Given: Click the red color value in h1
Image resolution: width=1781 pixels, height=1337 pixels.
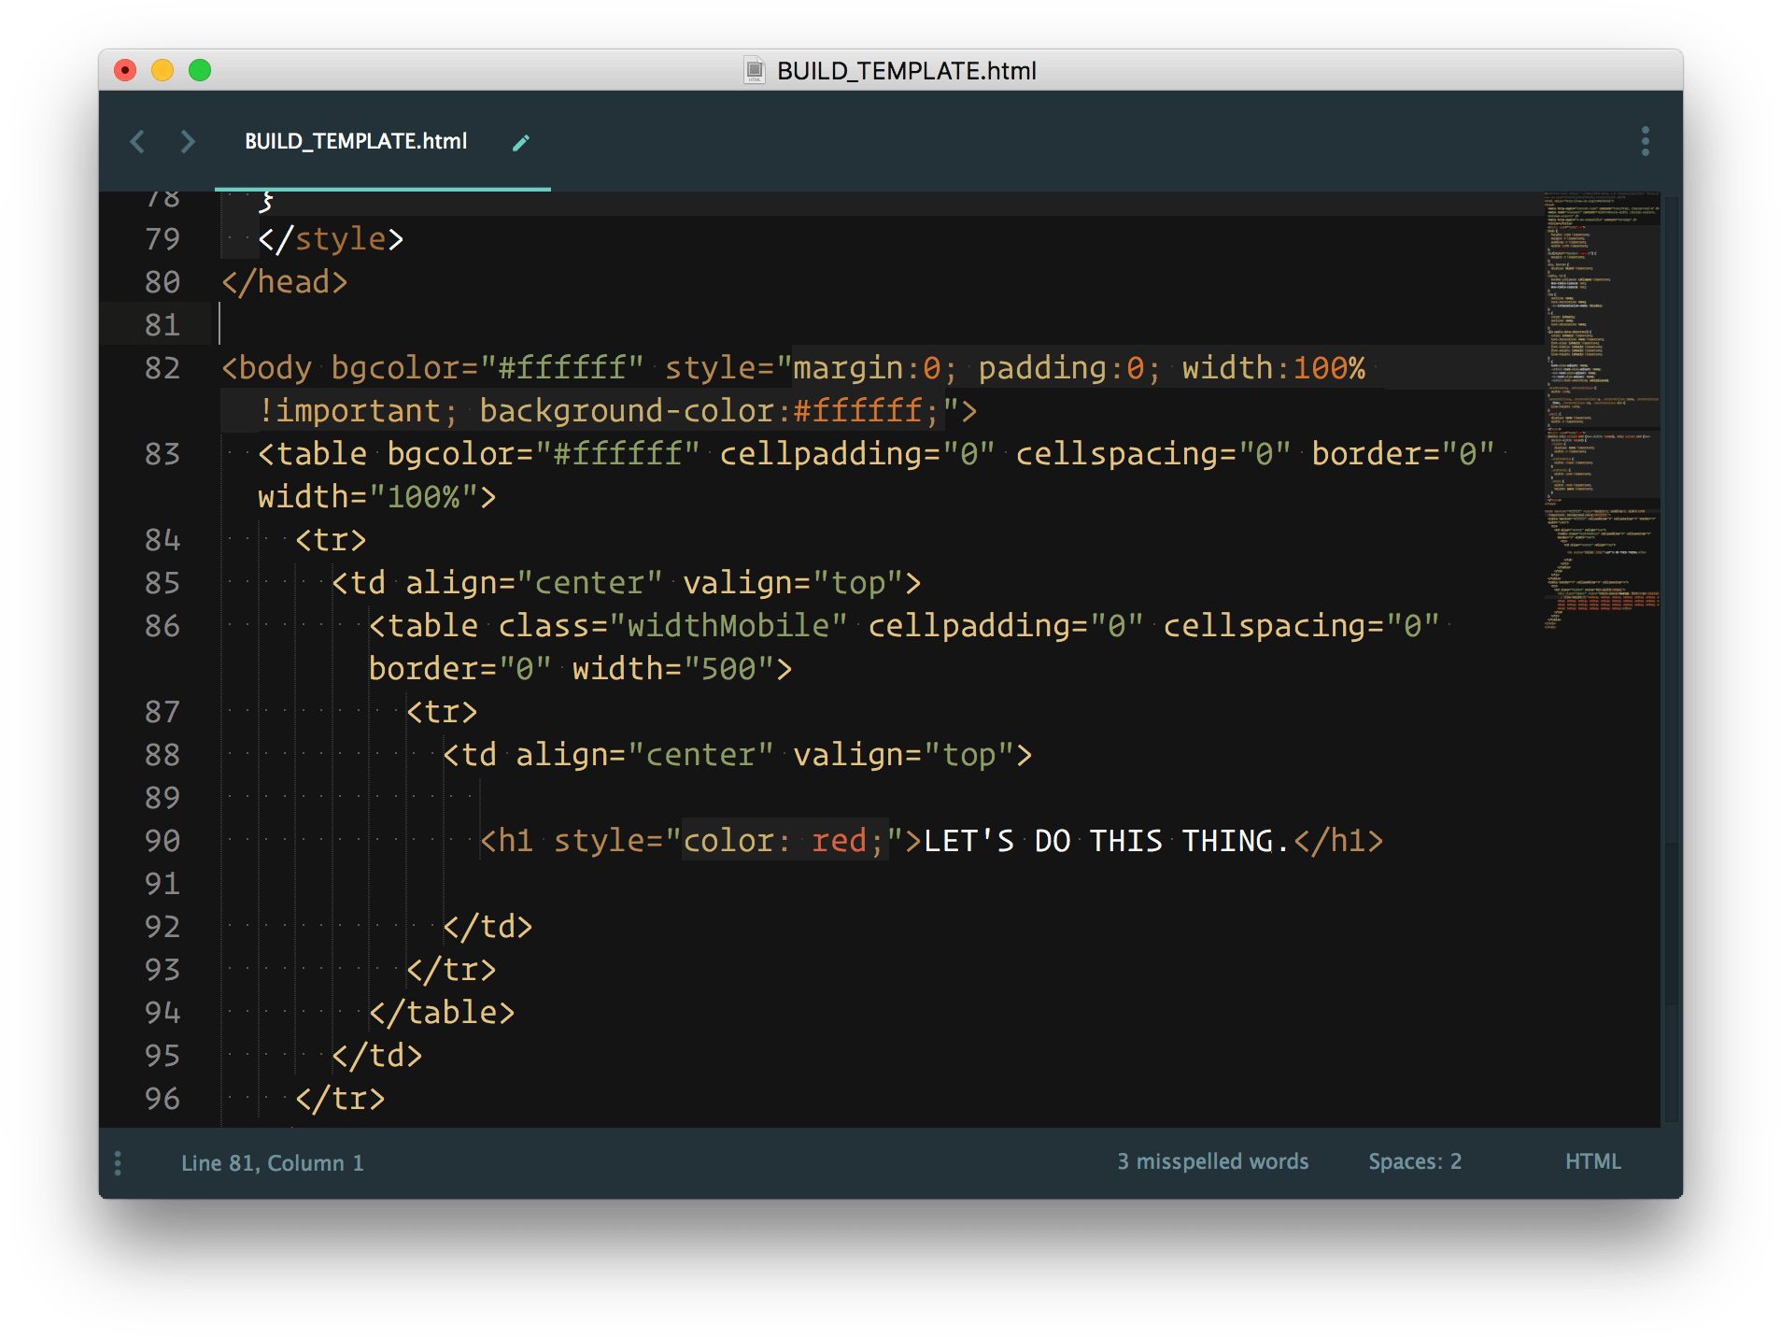Looking at the screenshot, I should click(x=839, y=841).
